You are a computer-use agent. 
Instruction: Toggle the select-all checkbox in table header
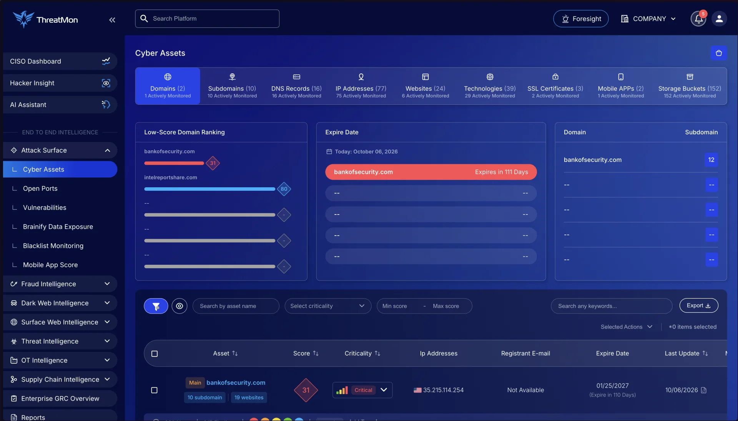155,353
